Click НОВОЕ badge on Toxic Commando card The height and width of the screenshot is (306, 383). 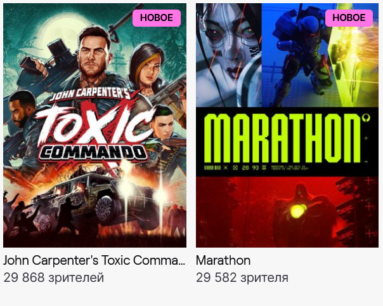coord(157,18)
